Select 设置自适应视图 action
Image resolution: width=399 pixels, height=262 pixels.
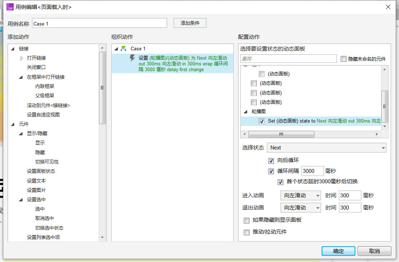[43, 115]
